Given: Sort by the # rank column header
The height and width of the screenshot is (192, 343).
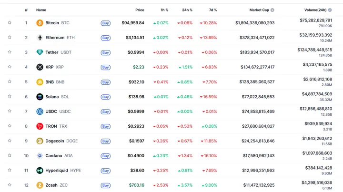Looking at the screenshot, I should 26,10.
